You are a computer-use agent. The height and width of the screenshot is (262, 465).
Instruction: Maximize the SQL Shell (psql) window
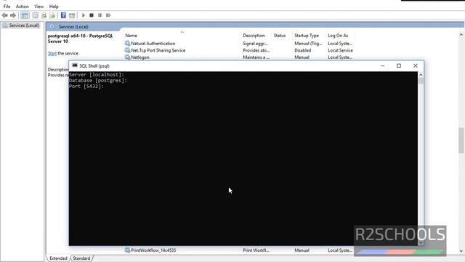399,65
